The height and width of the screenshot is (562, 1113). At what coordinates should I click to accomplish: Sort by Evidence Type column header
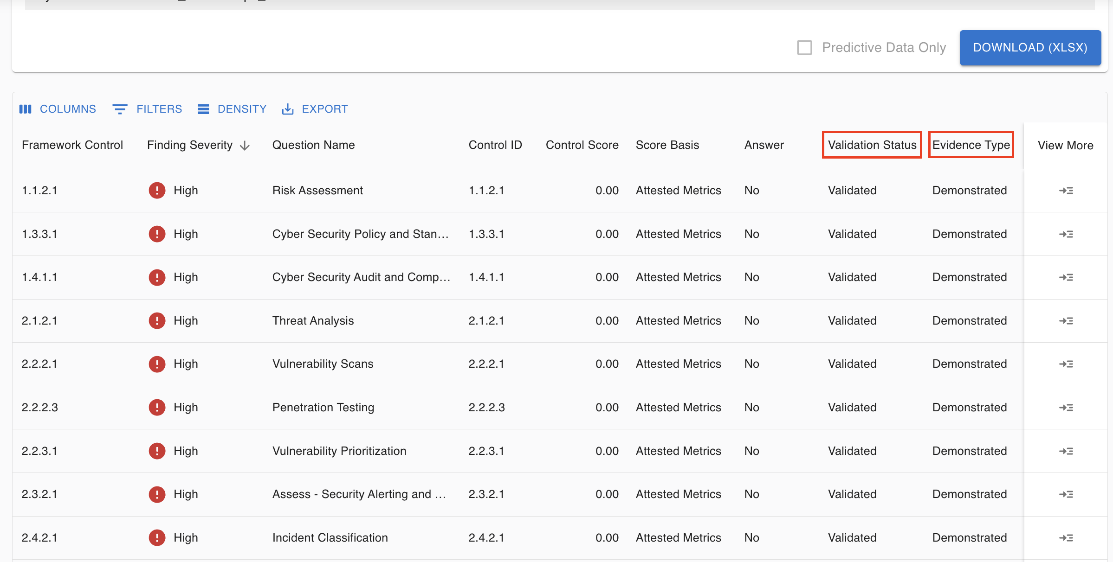(971, 145)
